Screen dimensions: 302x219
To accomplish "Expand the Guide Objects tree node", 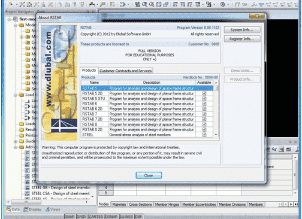I will [16, 141].
